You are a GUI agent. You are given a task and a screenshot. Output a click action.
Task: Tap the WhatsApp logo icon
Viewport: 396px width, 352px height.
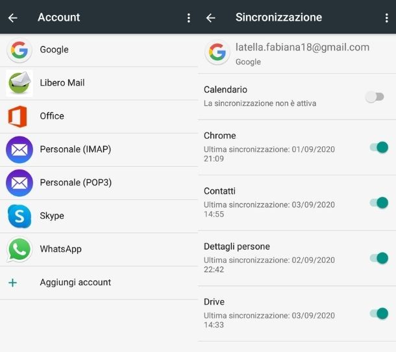click(19, 249)
